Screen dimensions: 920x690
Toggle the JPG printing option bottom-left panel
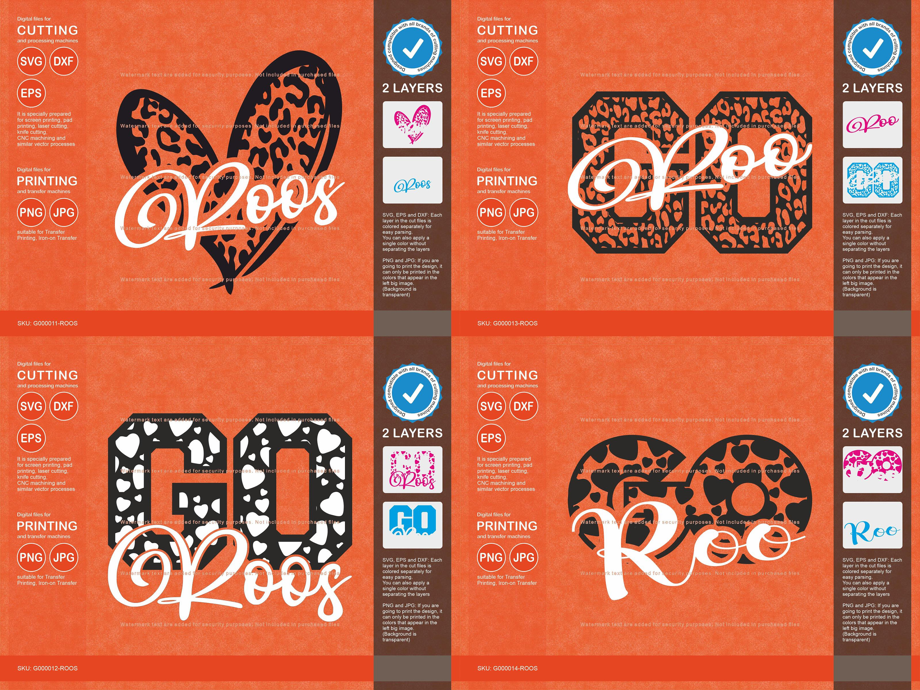pos(64,558)
